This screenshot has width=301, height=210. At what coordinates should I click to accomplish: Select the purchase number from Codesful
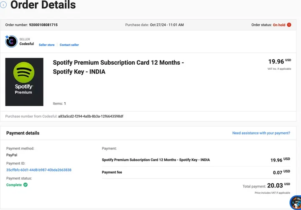point(90,116)
